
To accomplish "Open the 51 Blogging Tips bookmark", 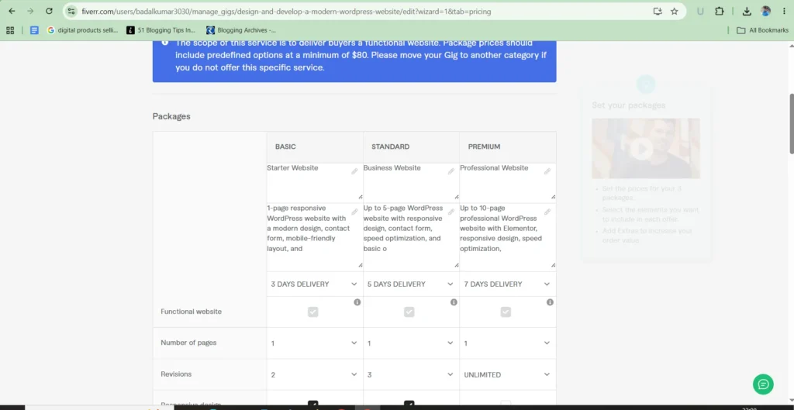I will point(161,30).
